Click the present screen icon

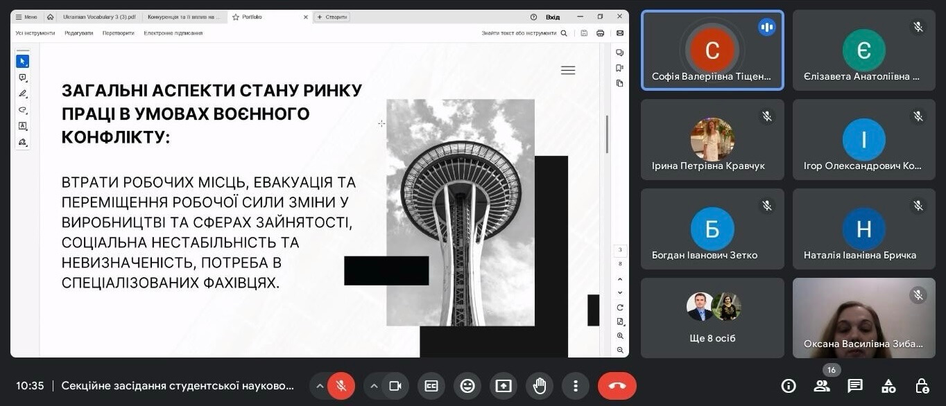point(504,386)
